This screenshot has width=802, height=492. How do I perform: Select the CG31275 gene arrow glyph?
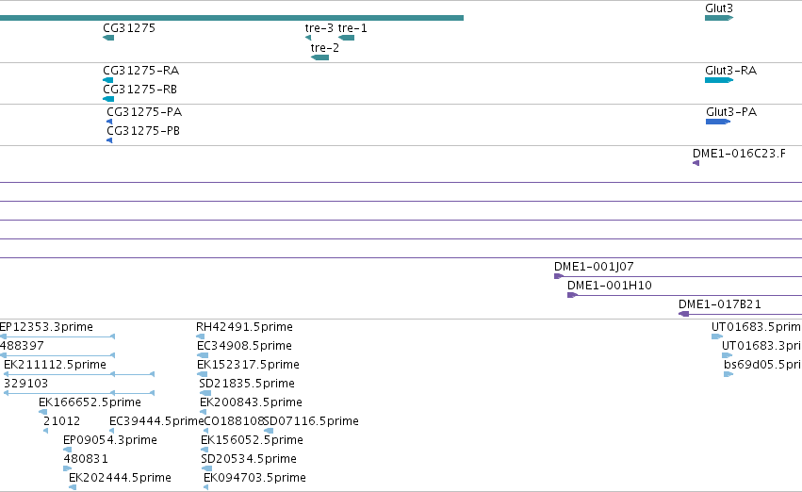click(x=108, y=38)
